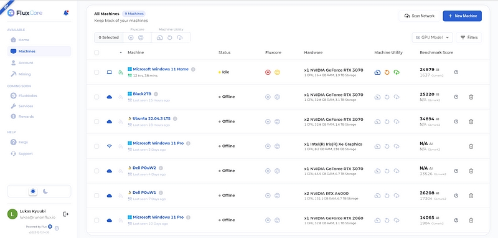Image resolution: width=498 pixels, height=238 pixels.
Task: Open the notifications bell in sidebar
Action: pyautogui.click(x=66, y=13)
